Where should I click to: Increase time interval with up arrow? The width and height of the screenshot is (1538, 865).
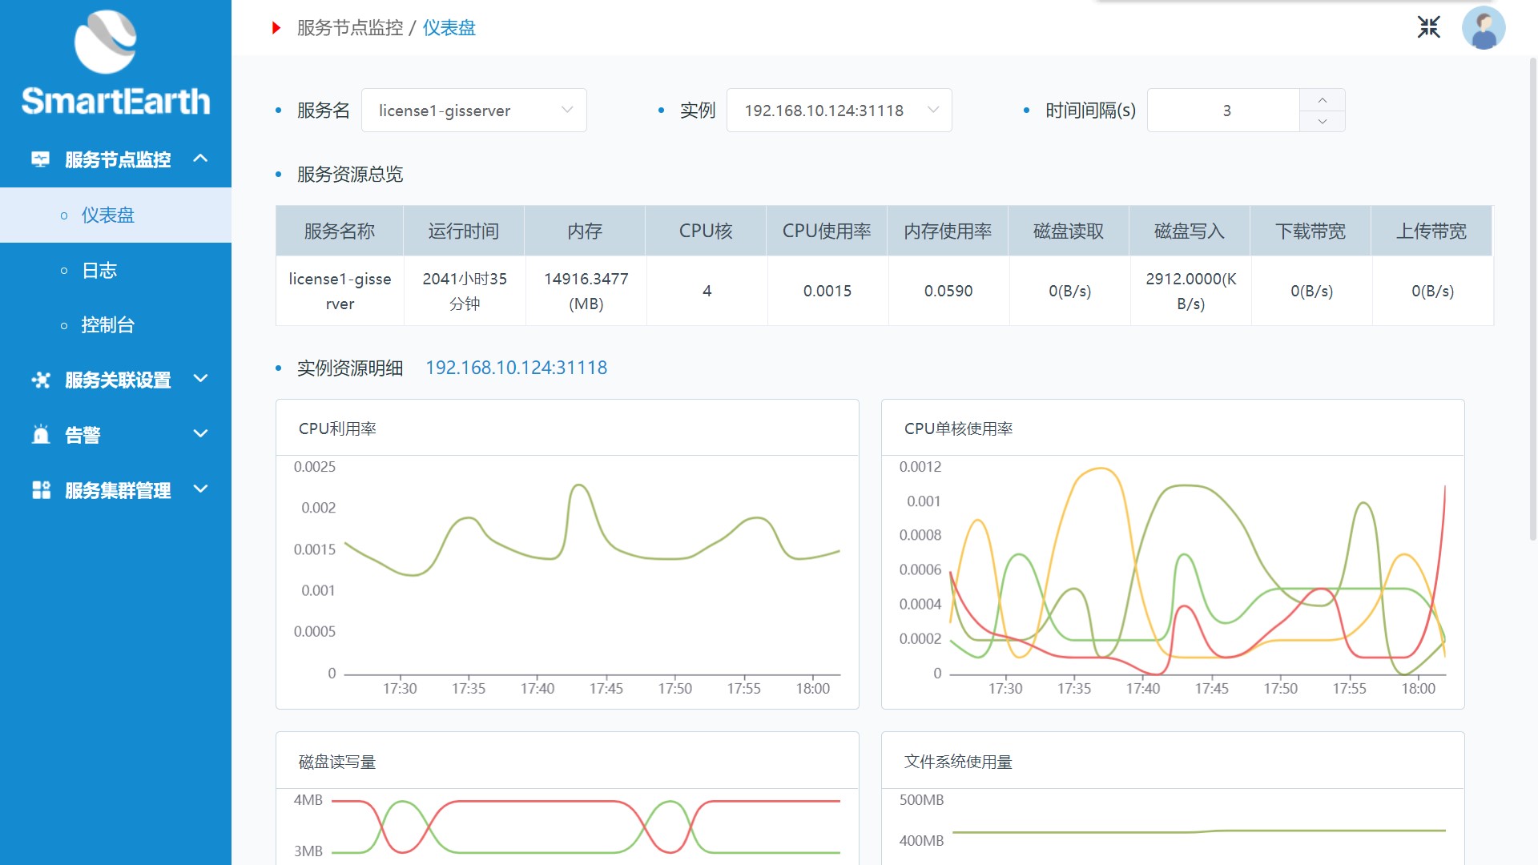[1322, 100]
